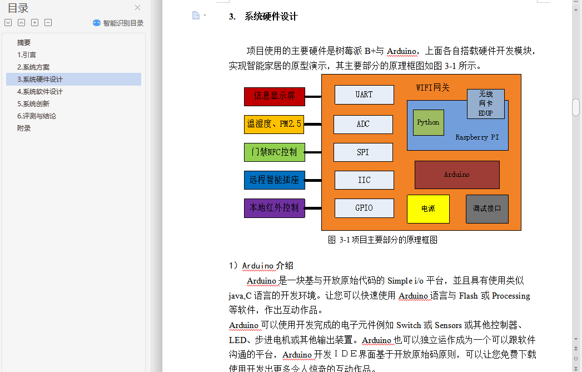Click the browse object square icon
The image size is (582, 372).
(x=576, y=359)
